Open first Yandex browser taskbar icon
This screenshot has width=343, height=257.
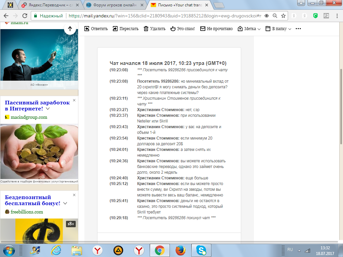coord(97,250)
